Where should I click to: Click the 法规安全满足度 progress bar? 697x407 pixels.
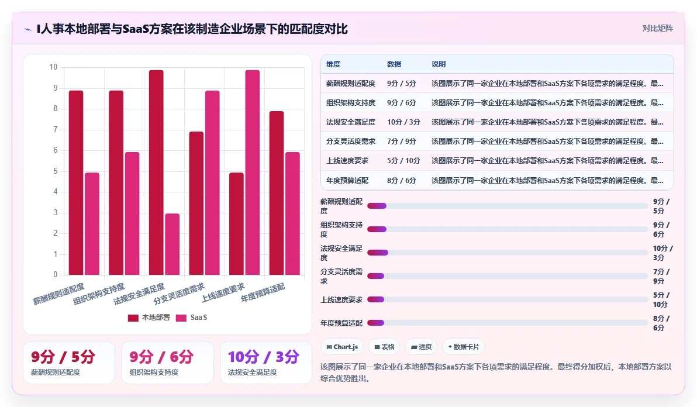pyautogui.click(x=508, y=253)
